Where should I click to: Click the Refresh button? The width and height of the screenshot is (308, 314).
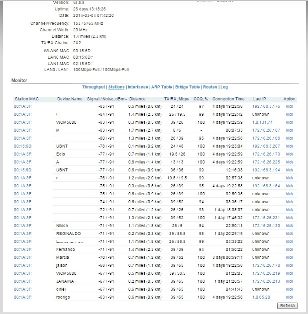pyautogui.click(x=288, y=306)
